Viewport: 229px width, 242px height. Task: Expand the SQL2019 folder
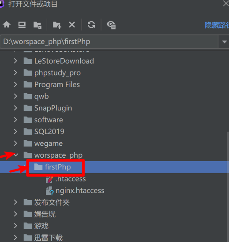pos(15,132)
